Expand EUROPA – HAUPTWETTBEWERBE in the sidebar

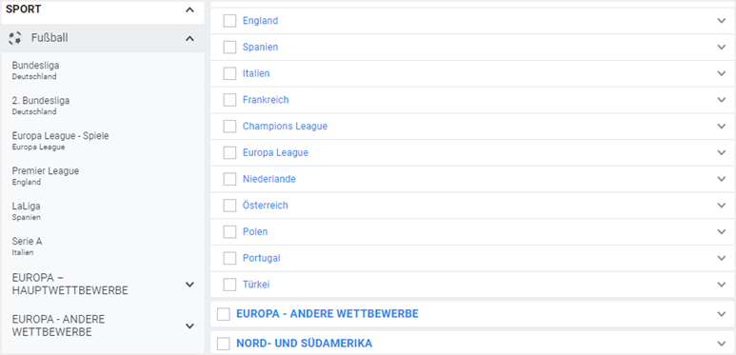coord(189,285)
